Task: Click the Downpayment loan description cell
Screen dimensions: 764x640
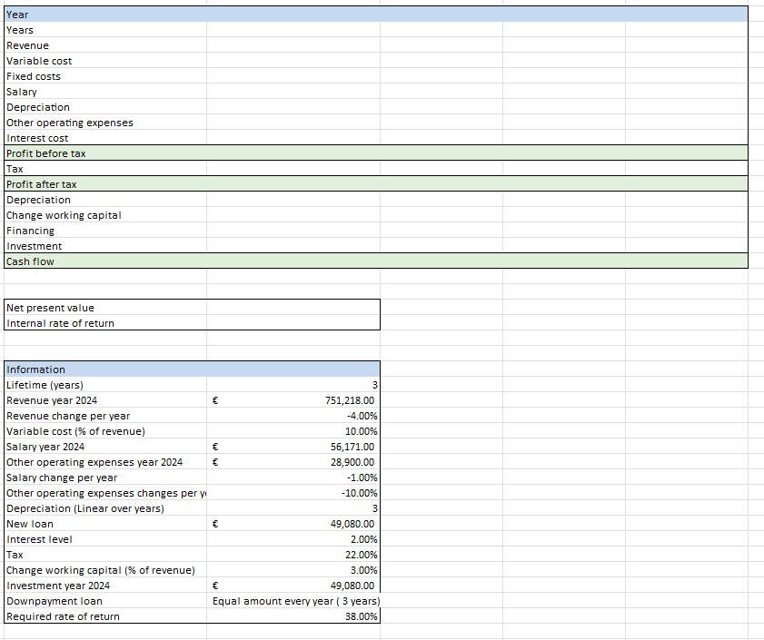Action: (293, 601)
